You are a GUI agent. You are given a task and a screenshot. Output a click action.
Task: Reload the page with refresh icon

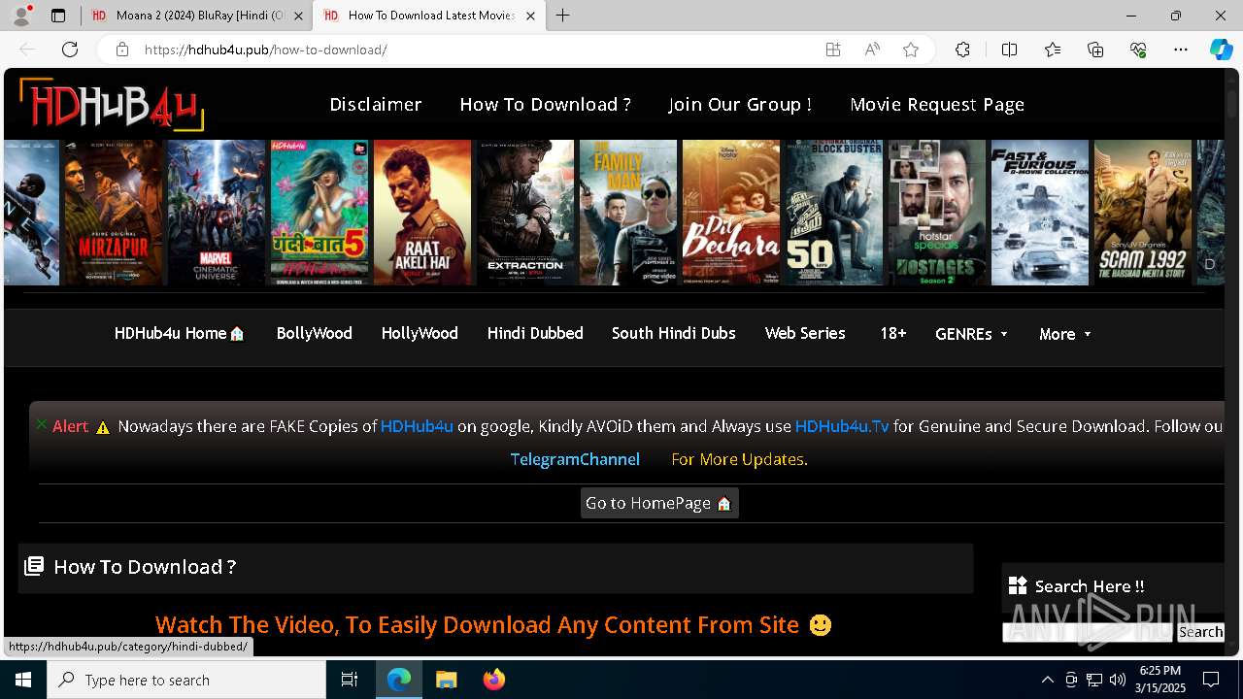[70, 50]
